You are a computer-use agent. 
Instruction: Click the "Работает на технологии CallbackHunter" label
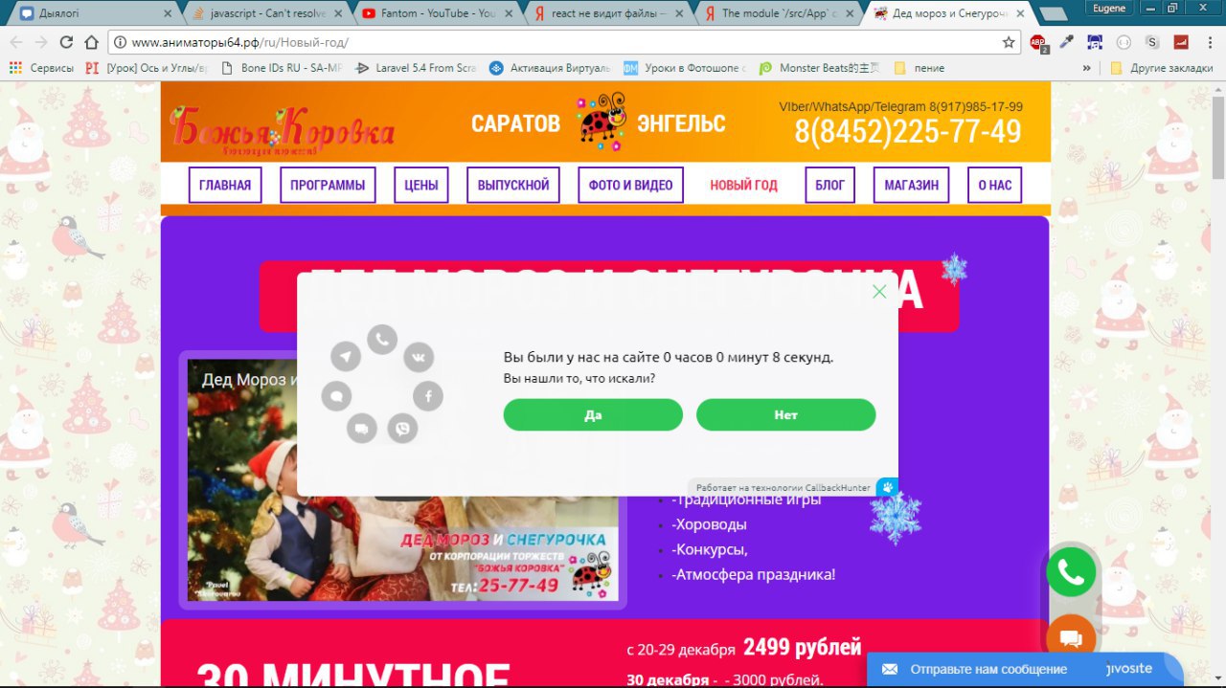coord(783,488)
